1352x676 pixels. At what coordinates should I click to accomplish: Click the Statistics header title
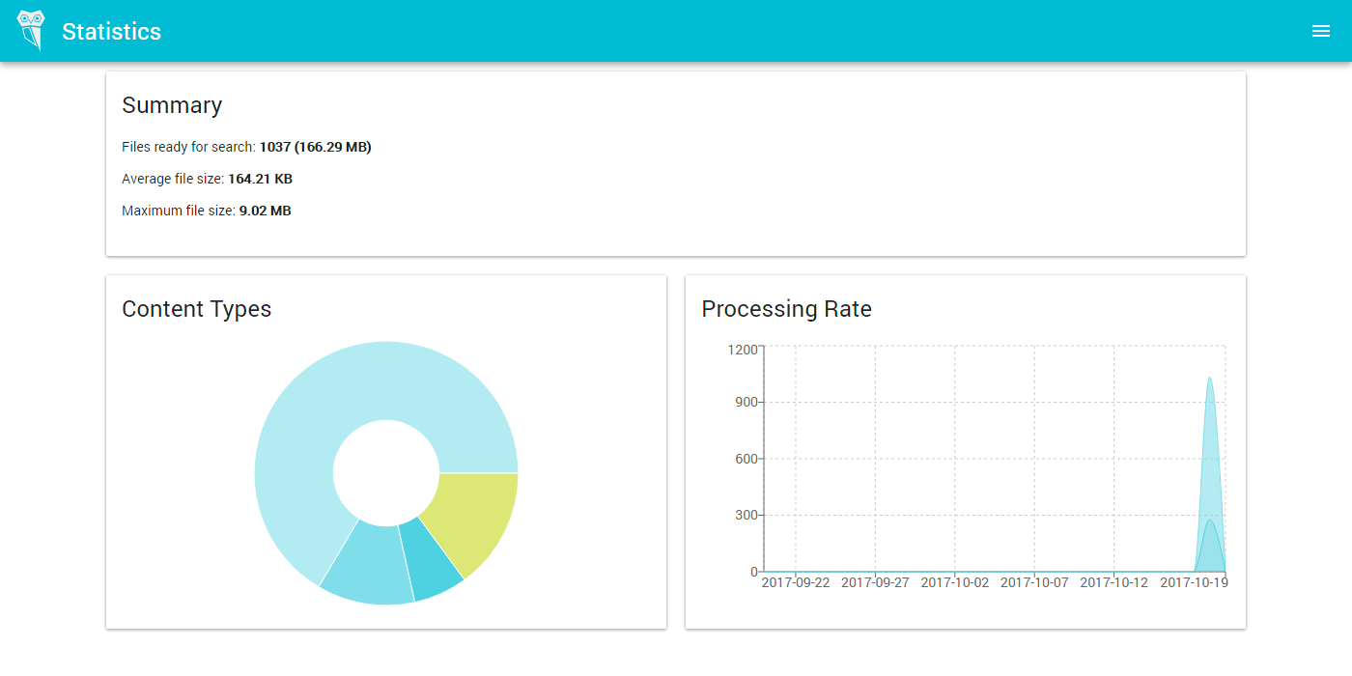pos(111,31)
